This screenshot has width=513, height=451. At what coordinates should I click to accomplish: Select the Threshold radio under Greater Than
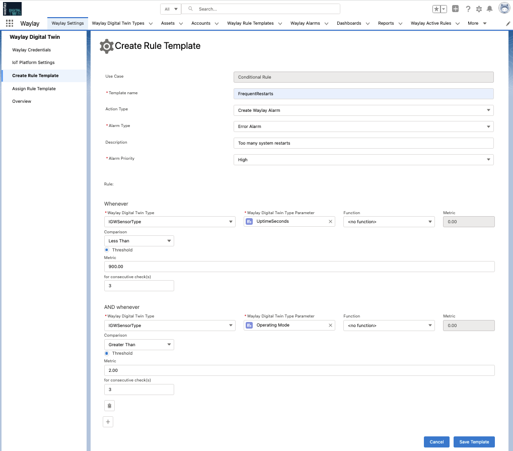tap(107, 353)
